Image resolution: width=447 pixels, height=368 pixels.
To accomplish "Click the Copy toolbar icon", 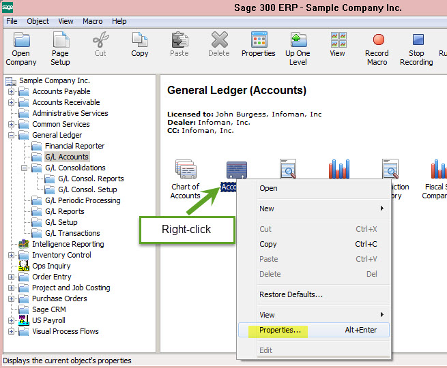I will (x=140, y=40).
